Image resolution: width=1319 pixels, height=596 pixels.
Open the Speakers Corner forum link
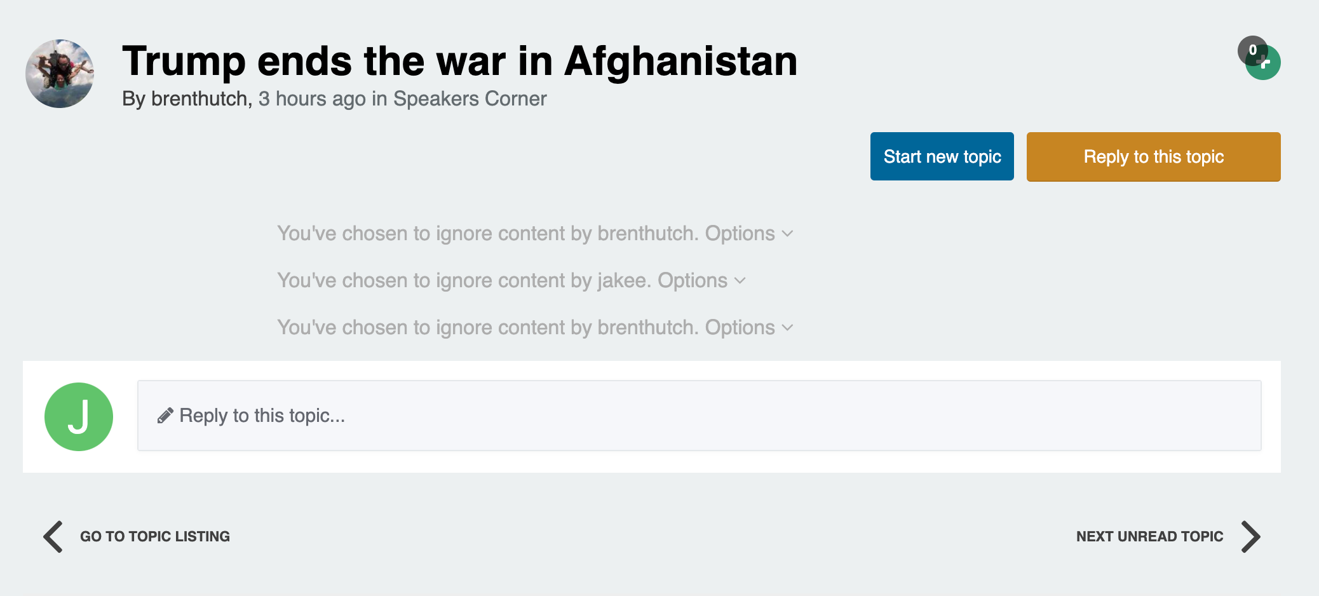[470, 98]
